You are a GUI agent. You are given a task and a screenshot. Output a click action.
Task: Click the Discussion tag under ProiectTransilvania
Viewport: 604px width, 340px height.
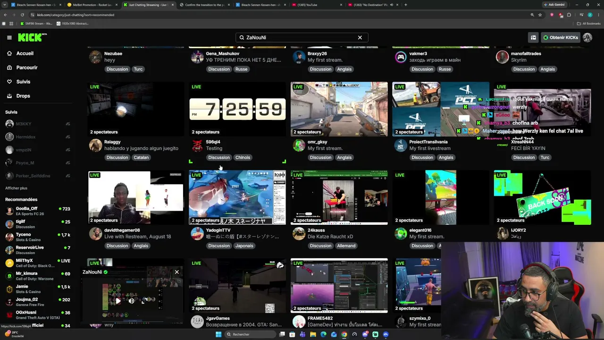(x=422, y=157)
